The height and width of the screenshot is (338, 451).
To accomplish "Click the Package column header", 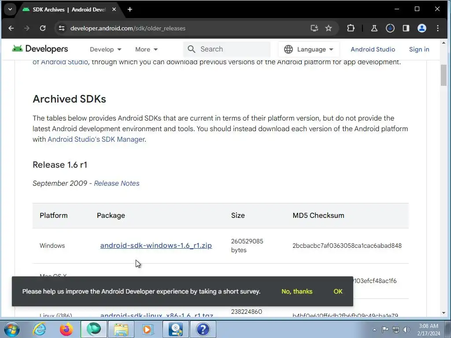I will click(111, 216).
